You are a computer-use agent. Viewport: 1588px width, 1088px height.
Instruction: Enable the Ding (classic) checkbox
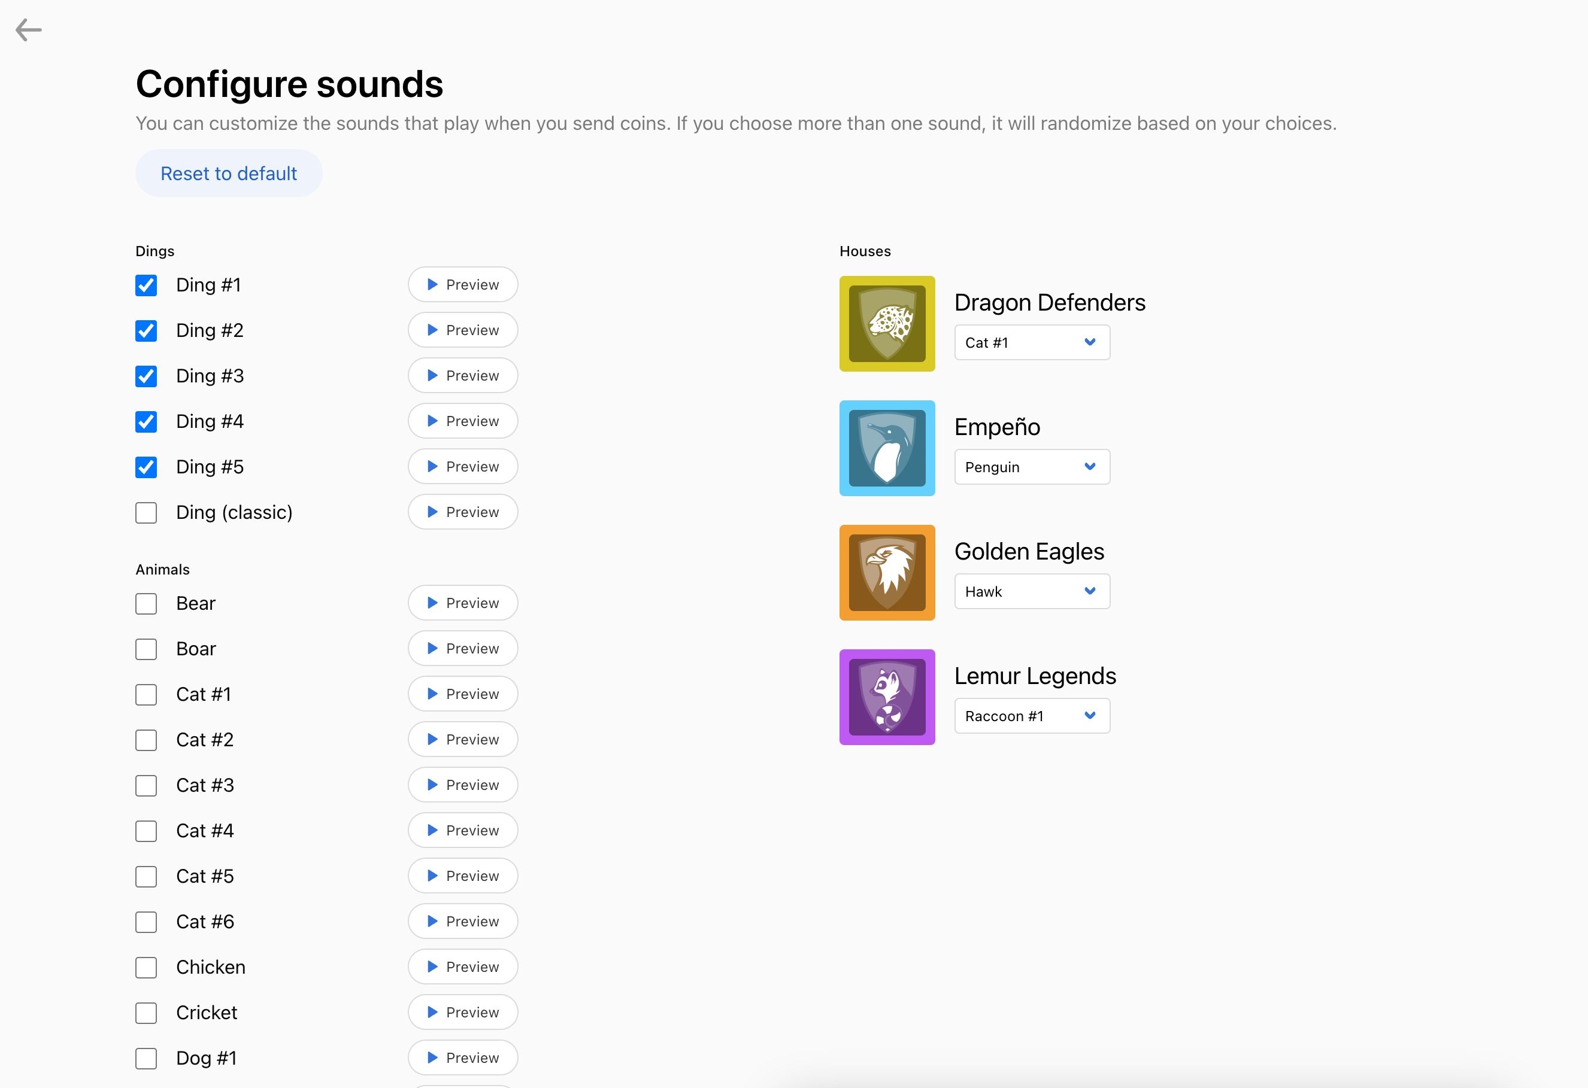(x=146, y=512)
